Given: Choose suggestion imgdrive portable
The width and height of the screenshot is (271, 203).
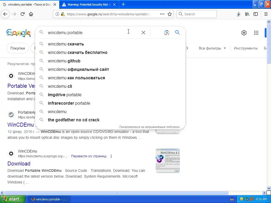Looking at the screenshot, I should click(110, 95).
